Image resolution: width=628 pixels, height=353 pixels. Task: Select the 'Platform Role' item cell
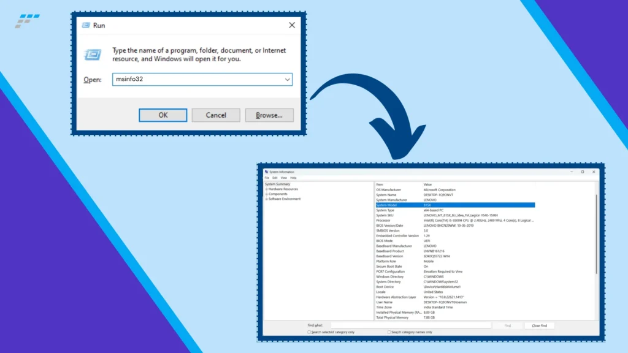click(386, 261)
